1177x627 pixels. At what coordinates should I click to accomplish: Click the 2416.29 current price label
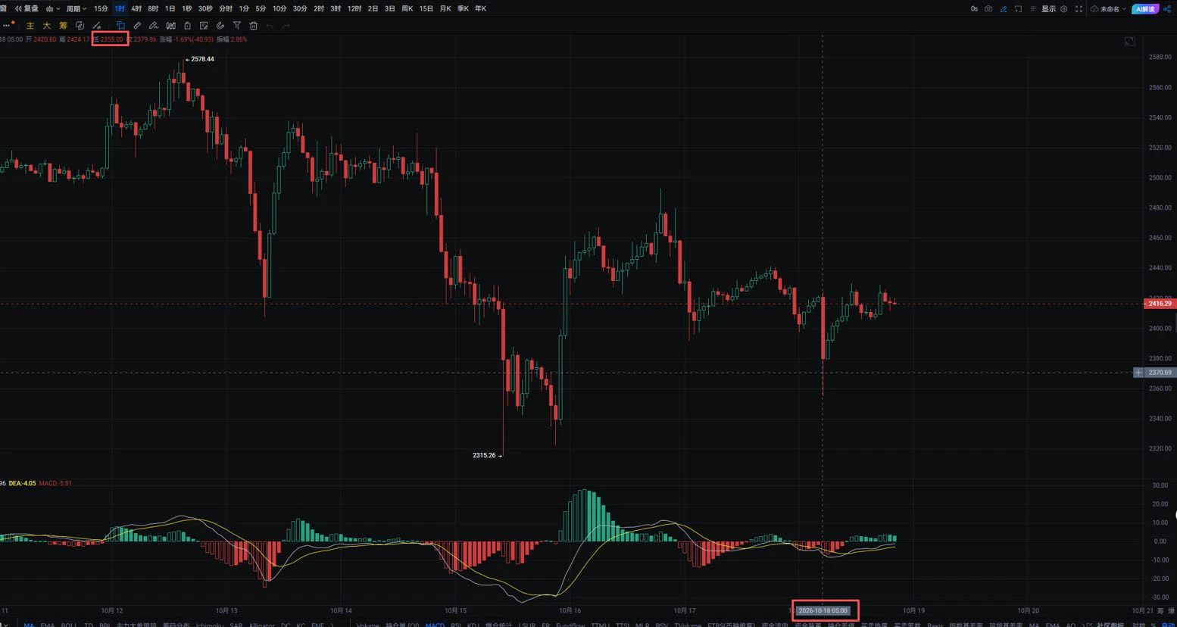[x=1160, y=304]
